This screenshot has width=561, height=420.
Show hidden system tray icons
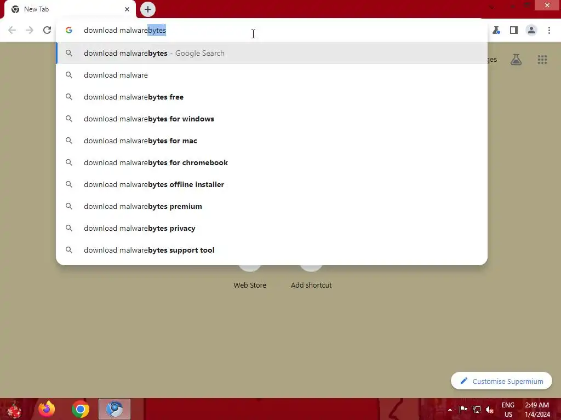450,410
